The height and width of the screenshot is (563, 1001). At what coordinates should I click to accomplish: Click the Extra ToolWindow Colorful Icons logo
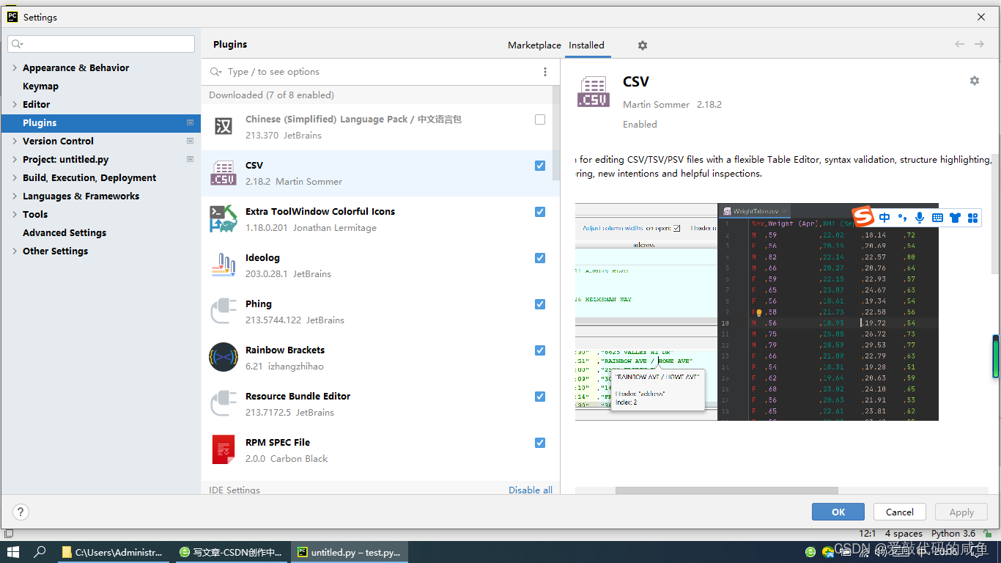[x=224, y=219]
